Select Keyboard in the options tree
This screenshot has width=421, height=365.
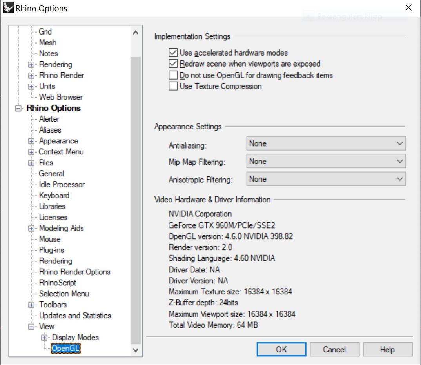pyautogui.click(x=54, y=195)
